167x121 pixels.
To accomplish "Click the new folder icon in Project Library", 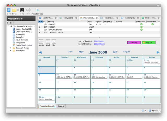I will 10,23.
